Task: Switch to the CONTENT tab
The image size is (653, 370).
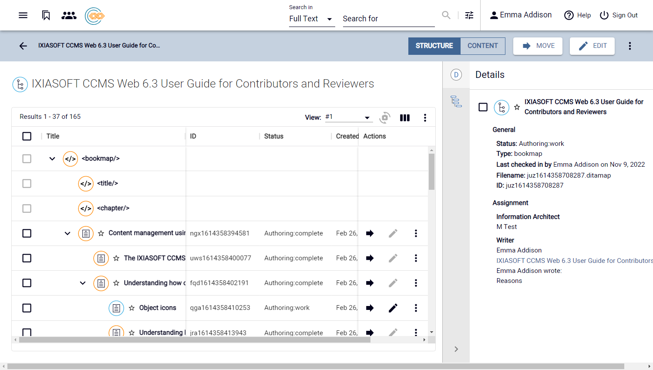Action: click(482, 46)
